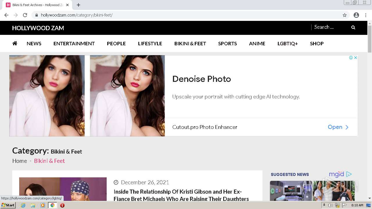Click into the Search field
372x209 pixels.
tap(331, 27)
